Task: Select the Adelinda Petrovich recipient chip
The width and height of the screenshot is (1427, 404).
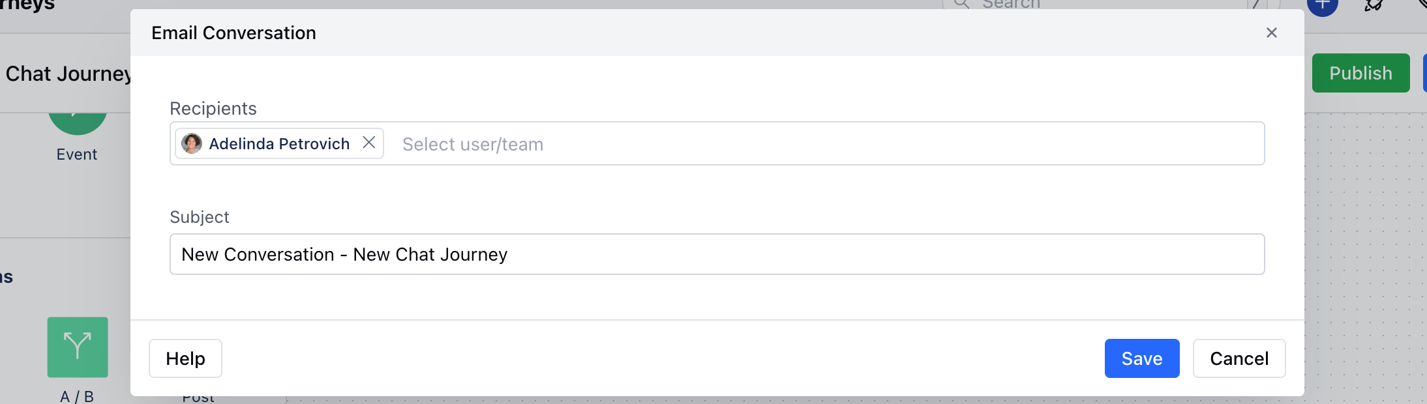Action: (279, 143)
